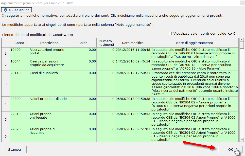Screen dimensions: 245x156
Task: Click the movimenti 0 cell for account 10644
Action: pyautogui.click(x=106, y=65)
